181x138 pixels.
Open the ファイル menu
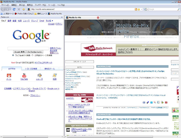pyautogui.click(x=5, y=5)
